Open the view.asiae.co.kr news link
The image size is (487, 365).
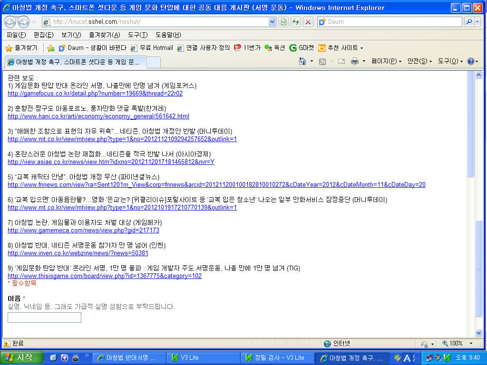(x=111, y=162)
